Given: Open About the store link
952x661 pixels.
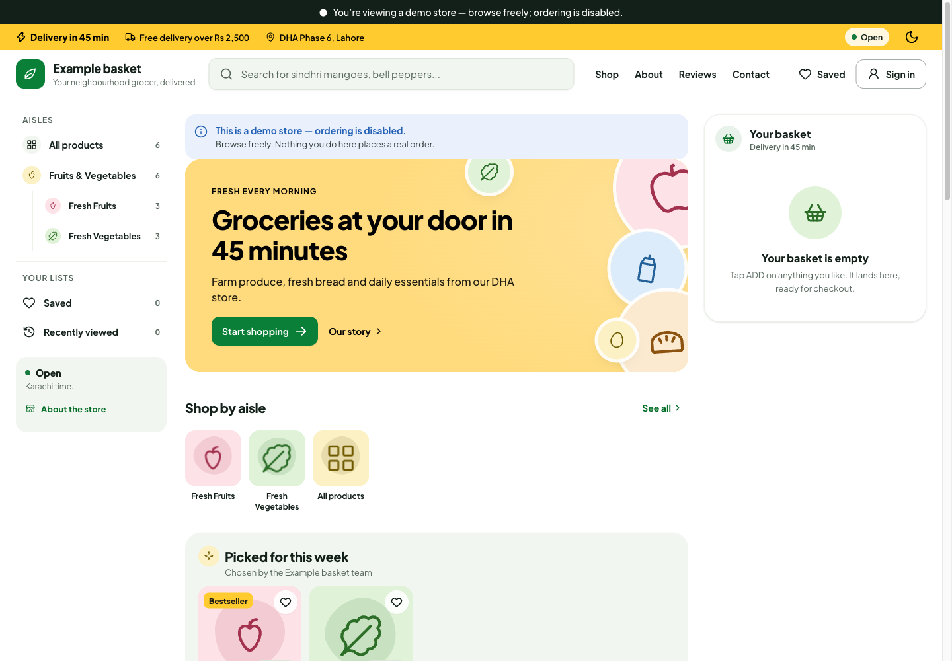Looking at the screenshot, I should pos(65,409).
